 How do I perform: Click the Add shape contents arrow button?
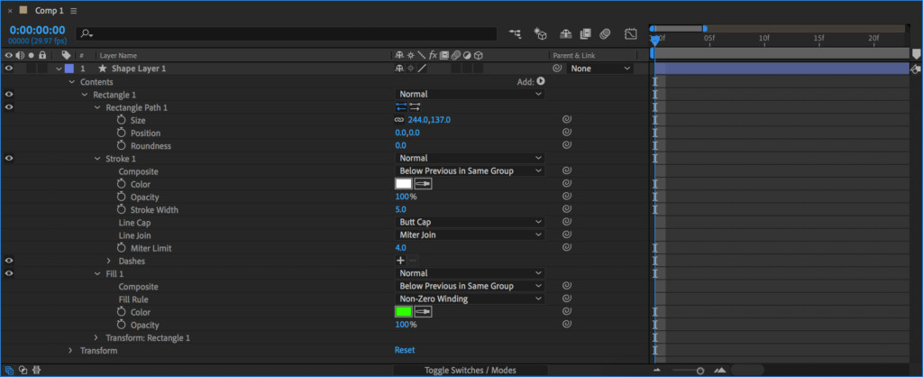[541, 82]
